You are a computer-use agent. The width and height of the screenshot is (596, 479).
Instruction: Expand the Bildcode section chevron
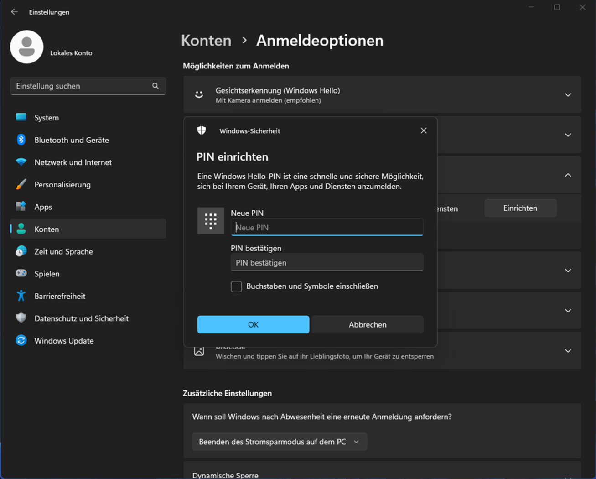pyautogui.click(x=568, y=351)
